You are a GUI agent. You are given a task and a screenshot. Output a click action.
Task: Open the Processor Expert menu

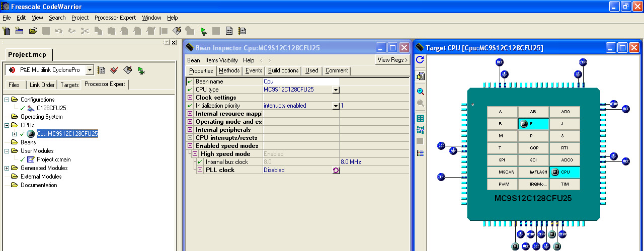click(115, 18)
